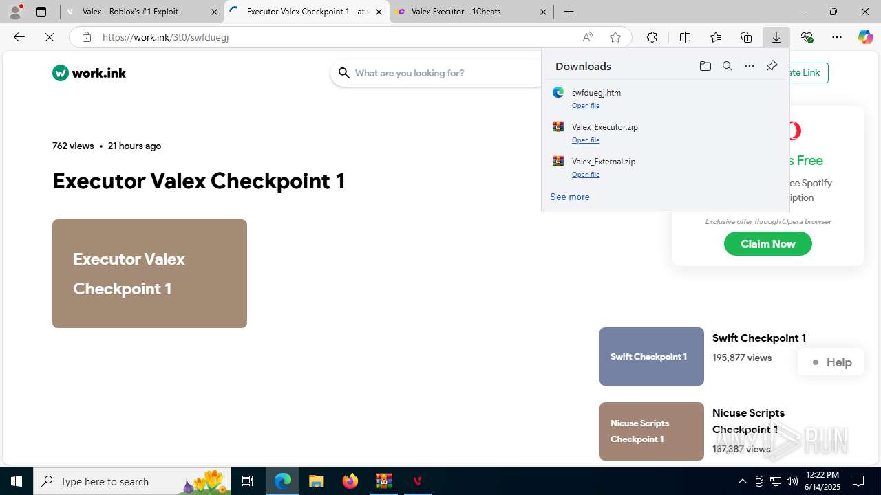
Task: Select Valex_Executor.zip download entry
Action: coord(665,132)
